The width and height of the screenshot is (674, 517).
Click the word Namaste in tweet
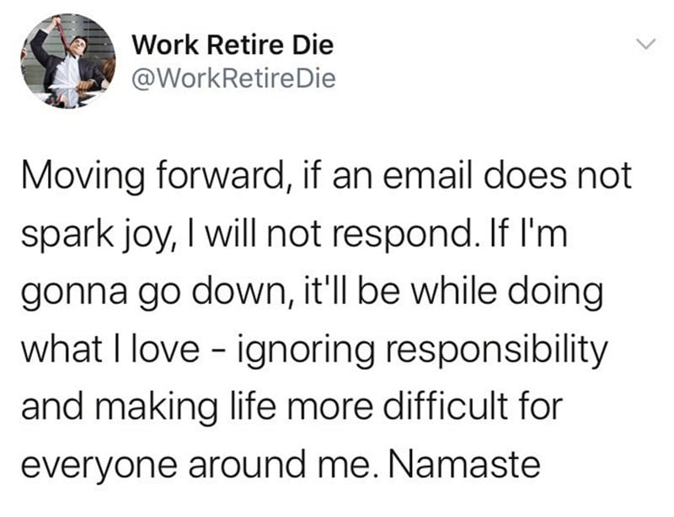(x=465, y=465)
